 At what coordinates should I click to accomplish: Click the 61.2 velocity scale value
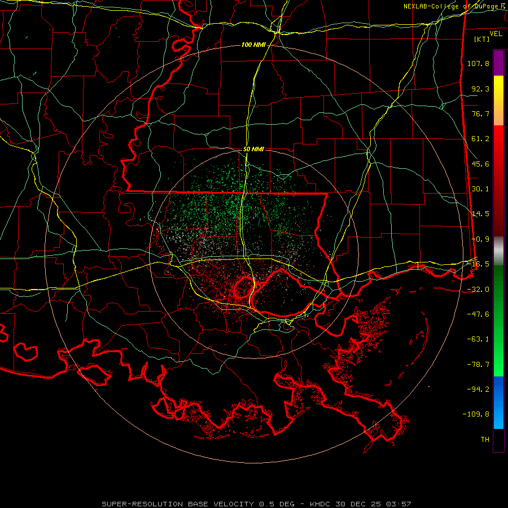[x=480, y=139]
